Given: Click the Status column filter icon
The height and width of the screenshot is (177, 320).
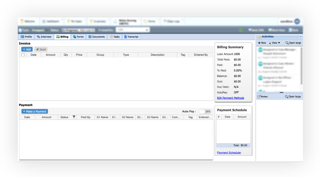Looking at the screenshot, I should (74, 117).
